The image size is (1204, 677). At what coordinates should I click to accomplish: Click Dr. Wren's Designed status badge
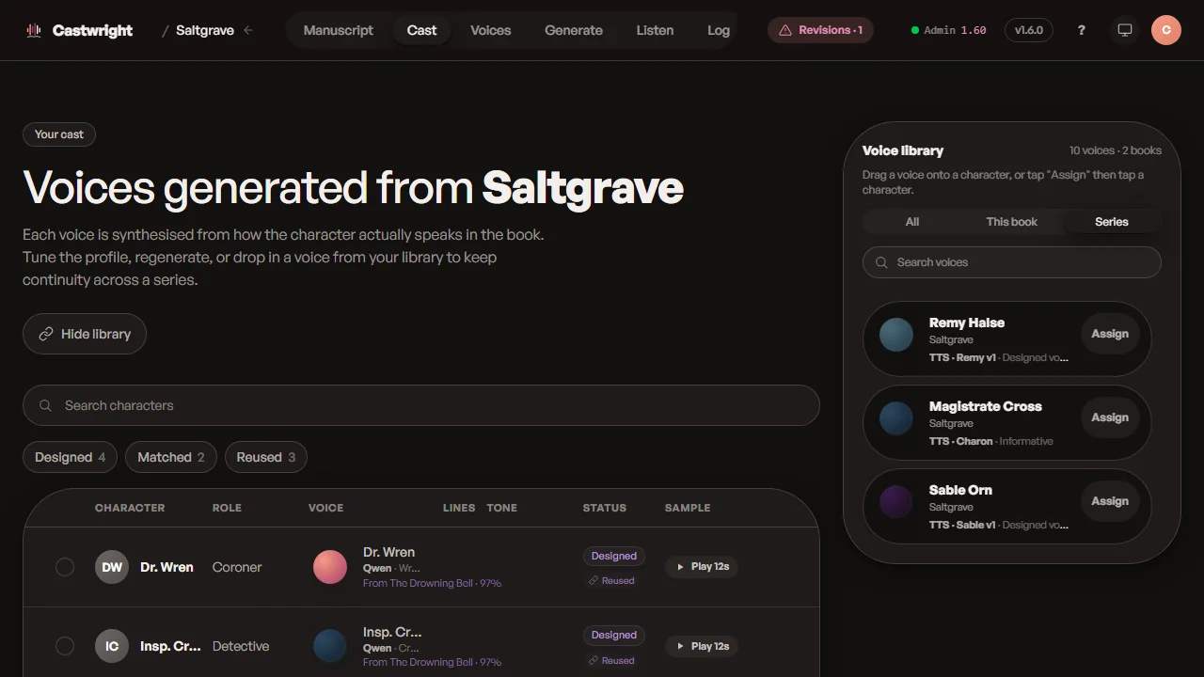[x=614, y=556]
